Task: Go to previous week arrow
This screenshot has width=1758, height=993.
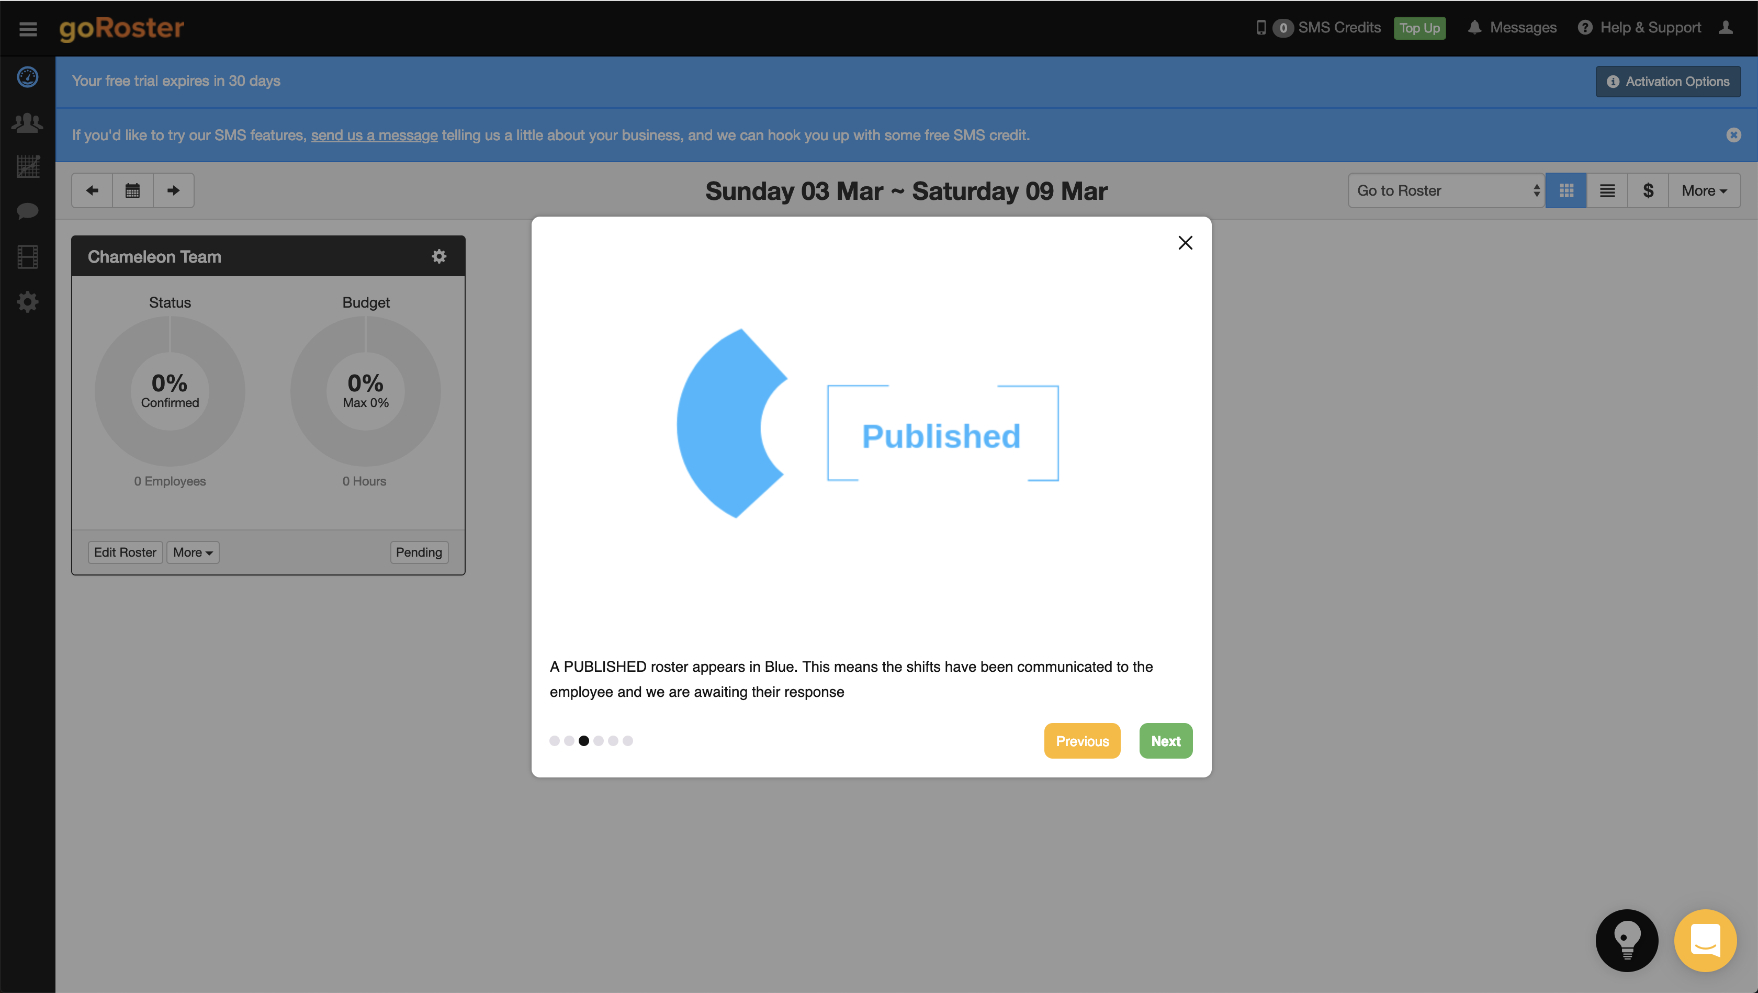Action: click(92, 190)
